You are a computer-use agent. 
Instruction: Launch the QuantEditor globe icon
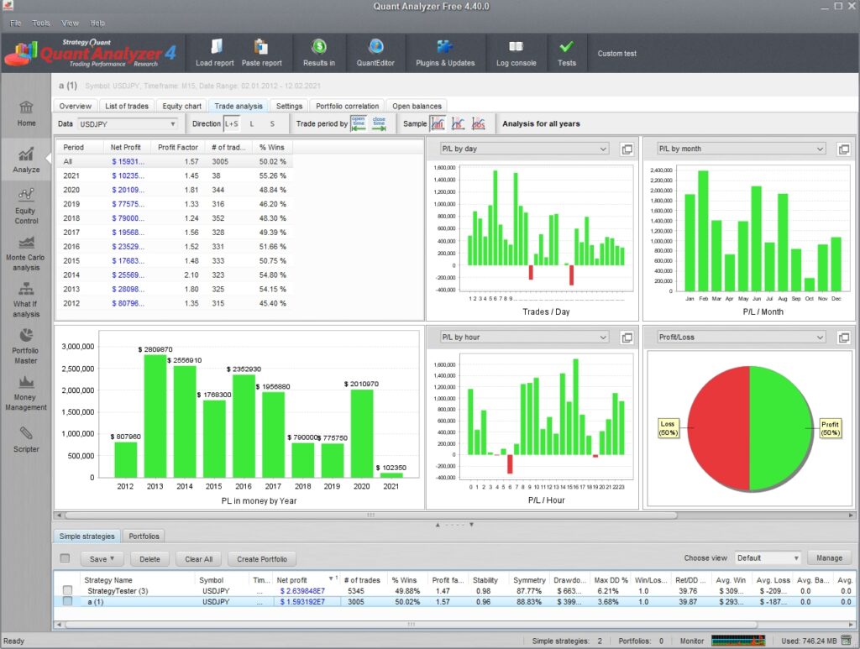click(375, 46)
